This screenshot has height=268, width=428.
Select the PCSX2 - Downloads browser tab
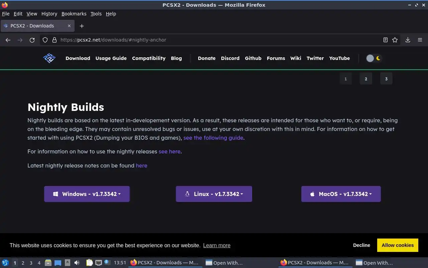37,26
